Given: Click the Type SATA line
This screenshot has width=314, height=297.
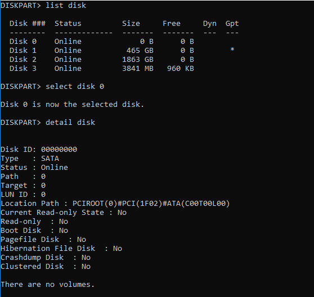Looking at the screenshot, I should point(30,159).
